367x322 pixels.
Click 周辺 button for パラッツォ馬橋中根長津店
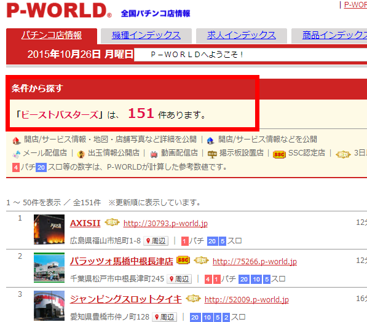[x=179, y=279]
